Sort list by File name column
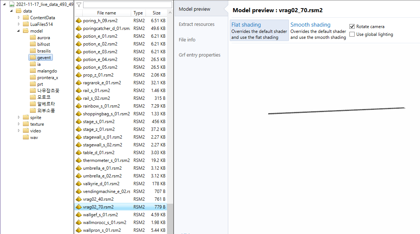 (107, 13)
